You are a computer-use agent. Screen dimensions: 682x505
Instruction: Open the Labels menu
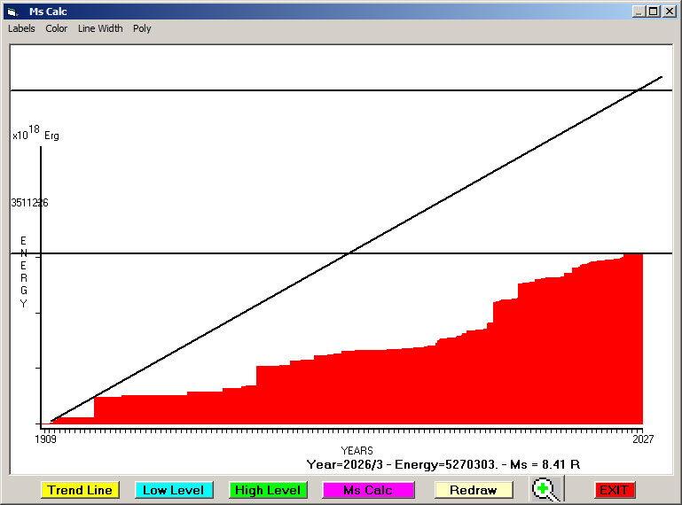[x=21, y=28]
